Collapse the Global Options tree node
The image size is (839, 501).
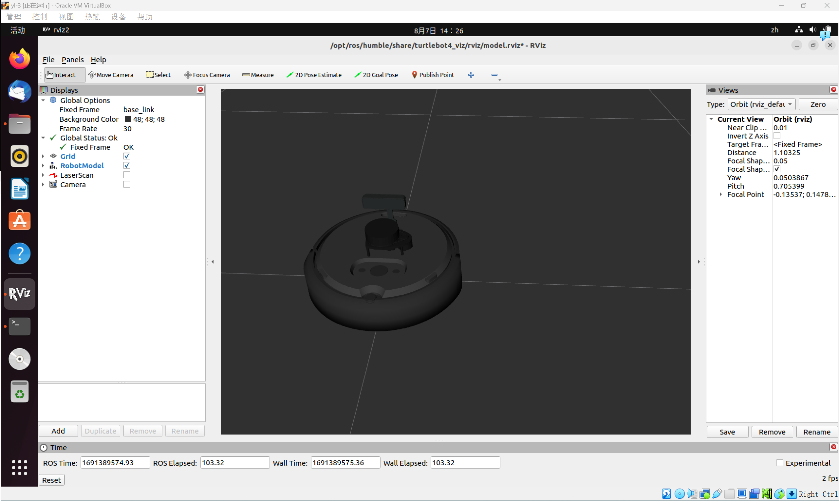(43, 100)
